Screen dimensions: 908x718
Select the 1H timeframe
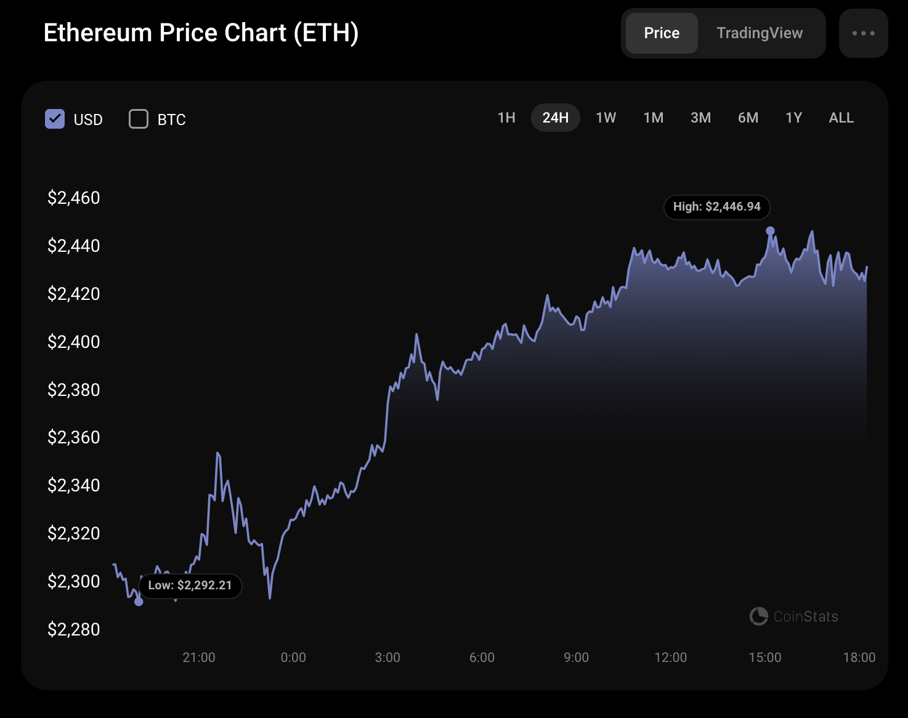tap(506, 118)
